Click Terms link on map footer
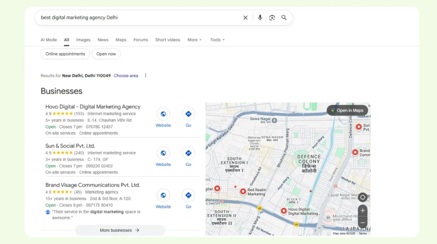This screenshot has height=244, width=437. [x=363, y=233]
